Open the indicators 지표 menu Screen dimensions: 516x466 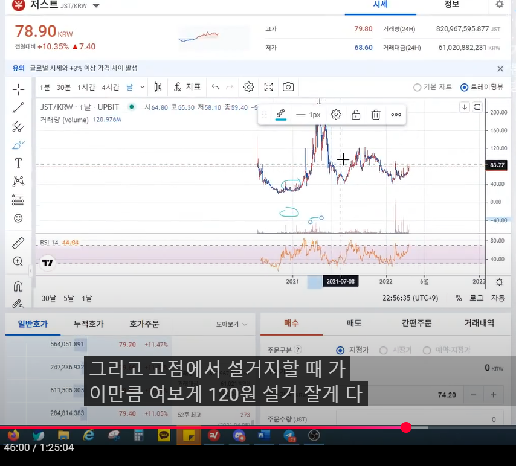187,87
